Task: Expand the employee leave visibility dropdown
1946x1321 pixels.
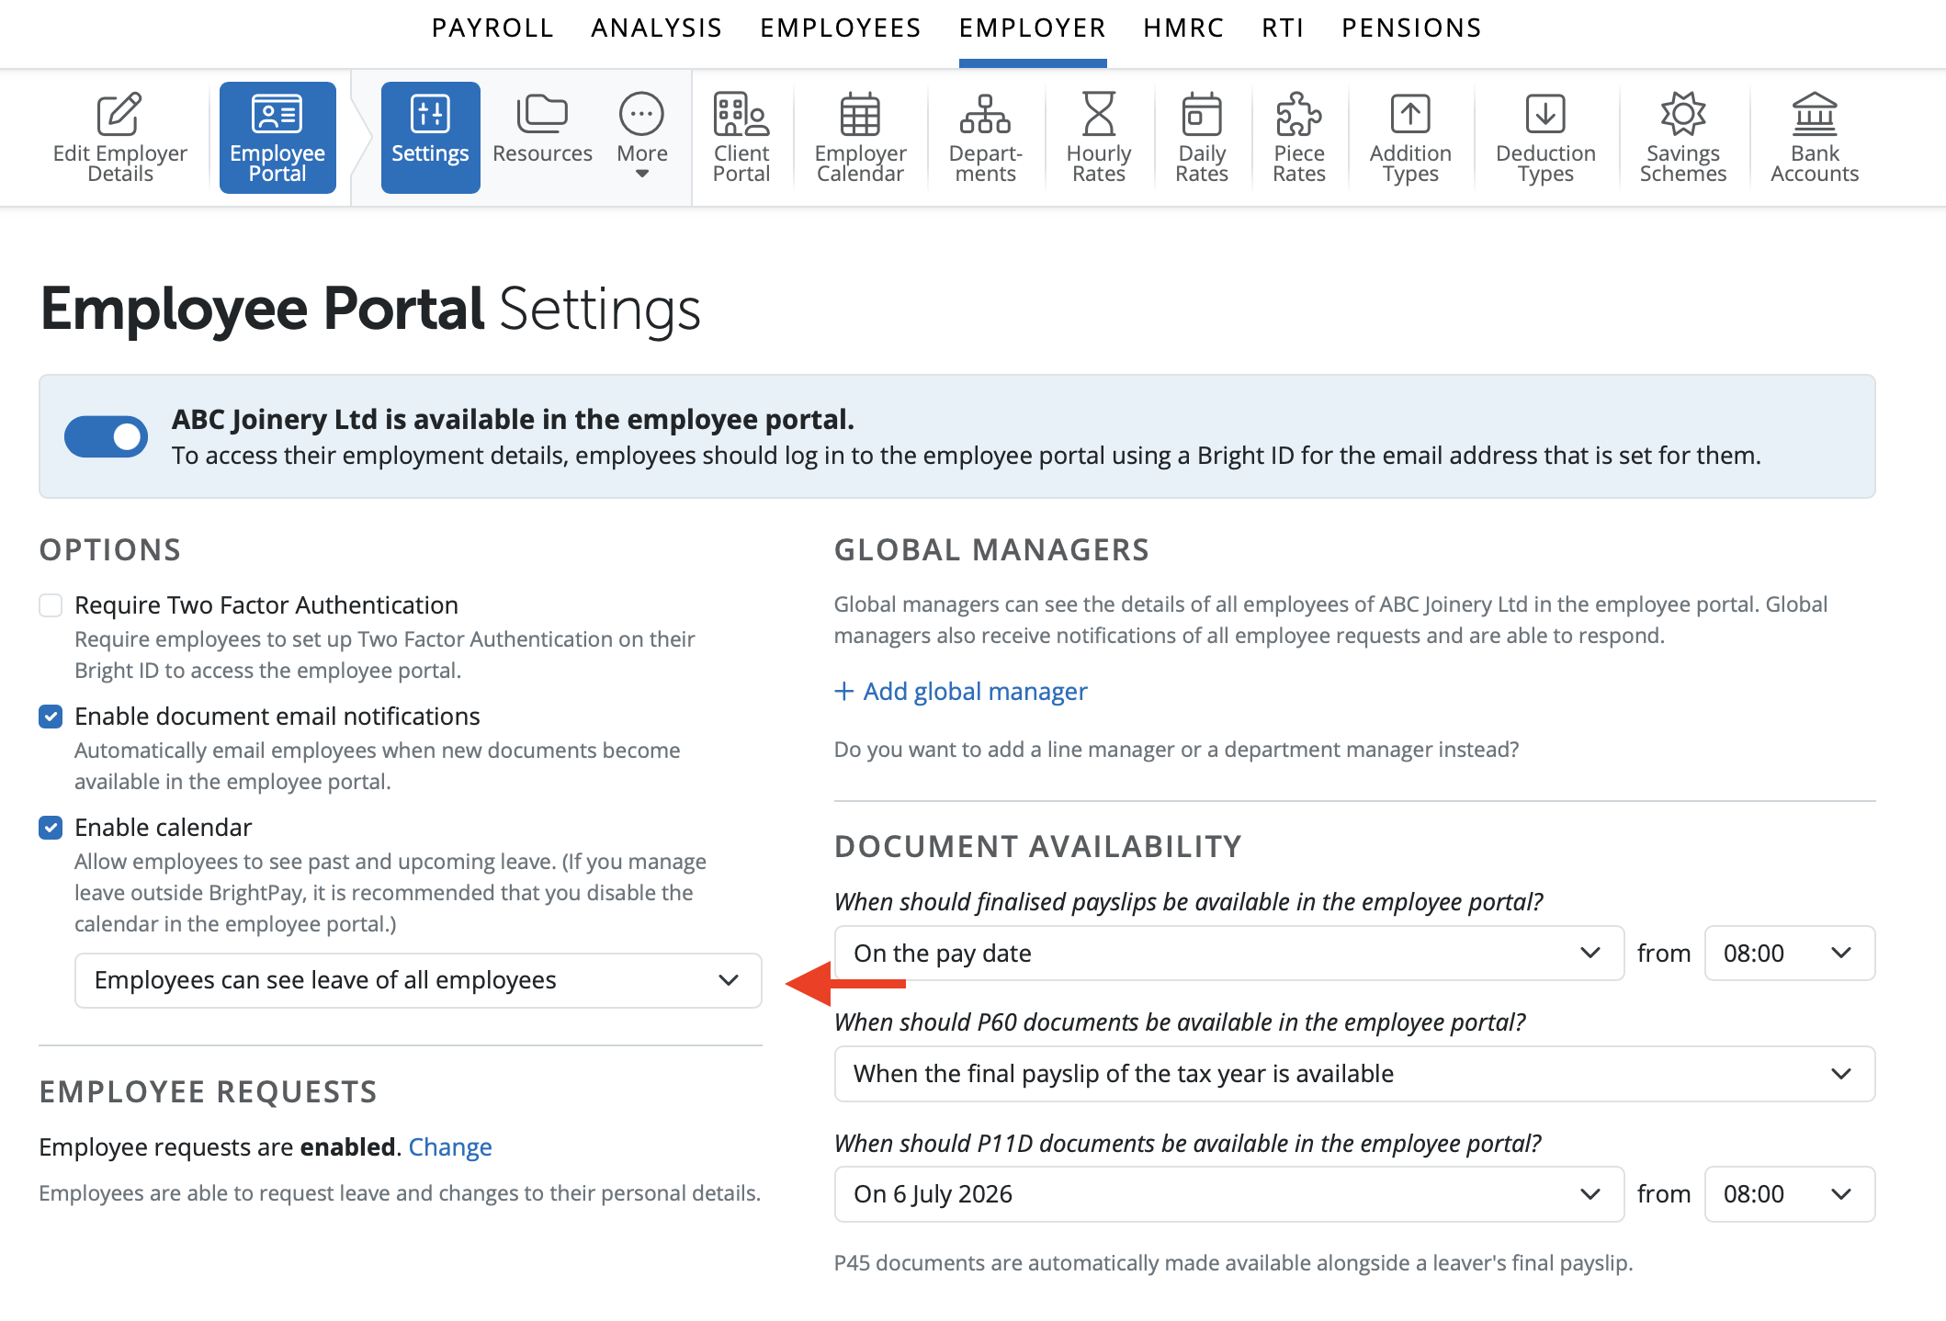Action: click(418, 980)
